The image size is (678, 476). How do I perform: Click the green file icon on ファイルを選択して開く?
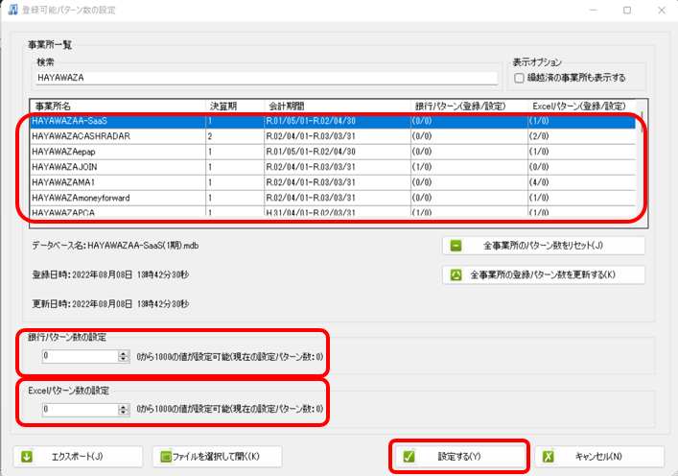click(x=166, y=457)
